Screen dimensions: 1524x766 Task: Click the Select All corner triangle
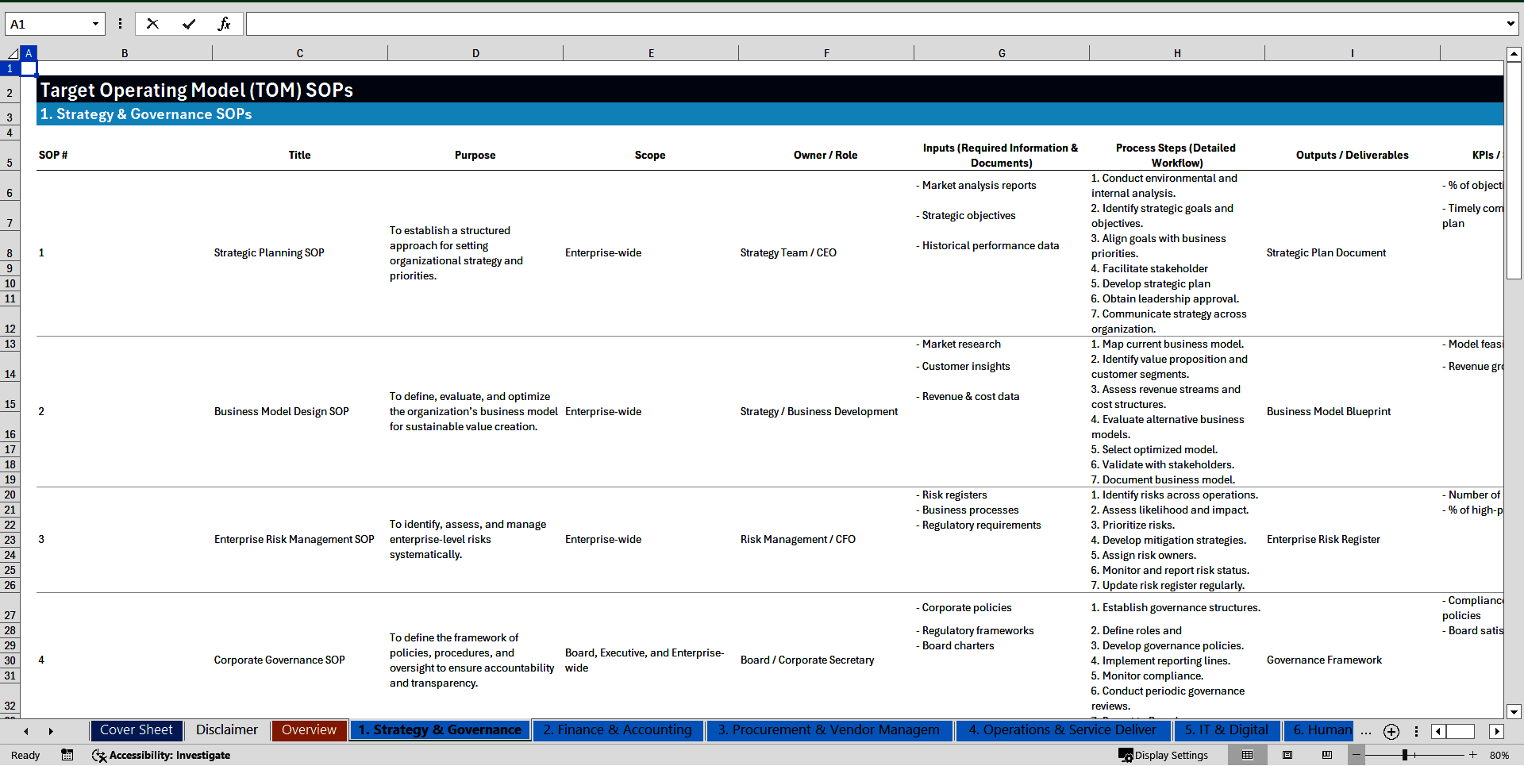[x=12, y=53]
